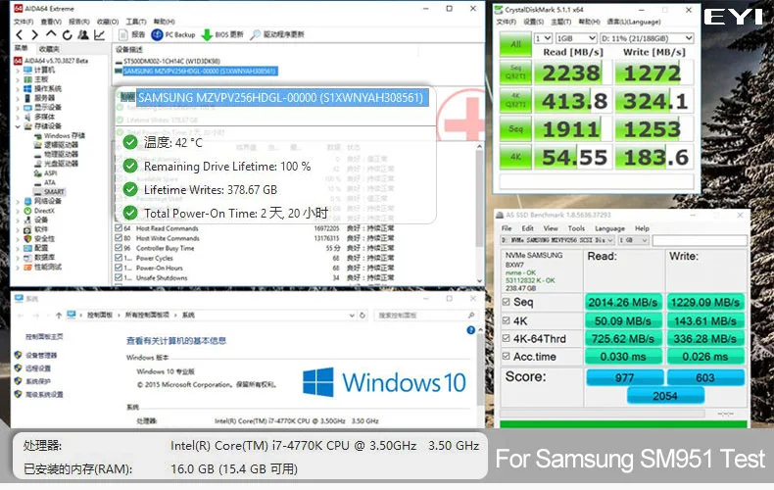The height and width of the screenshot is (490, 774).
Task: Click CrystalDiskMark's plain Seq test button
Action: coord(515,129)
